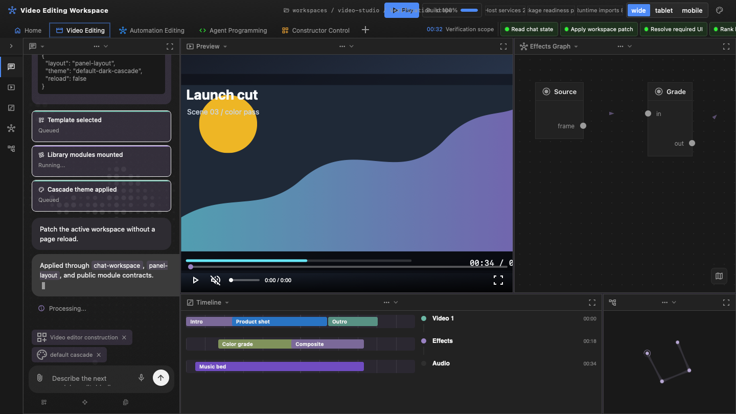Click the preview video progress scrubber

pyautogui.click(x=348, y=267)
